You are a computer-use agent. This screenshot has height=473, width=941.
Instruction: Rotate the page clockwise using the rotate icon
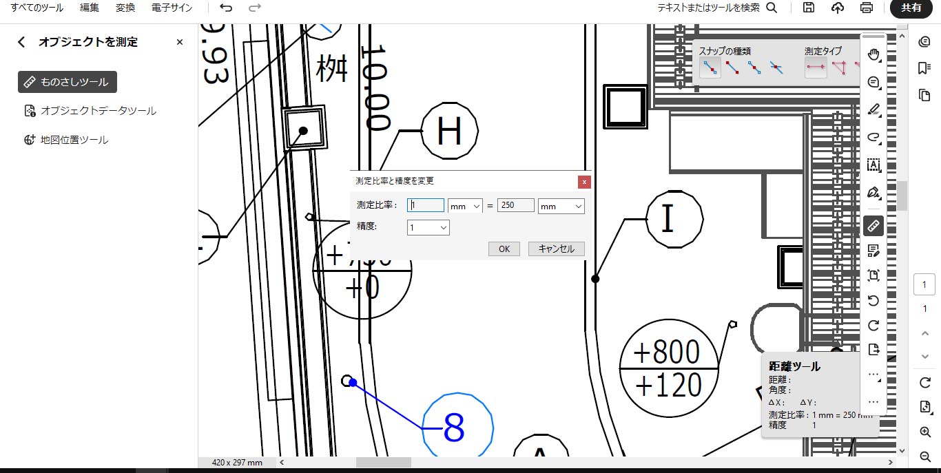873,325
